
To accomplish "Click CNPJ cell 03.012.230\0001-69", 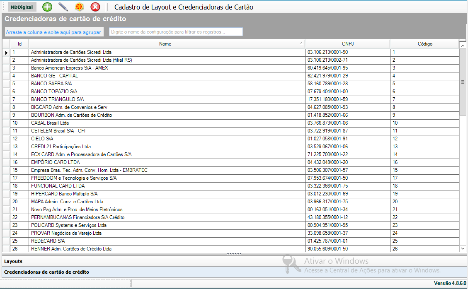I will click(348, 193).
